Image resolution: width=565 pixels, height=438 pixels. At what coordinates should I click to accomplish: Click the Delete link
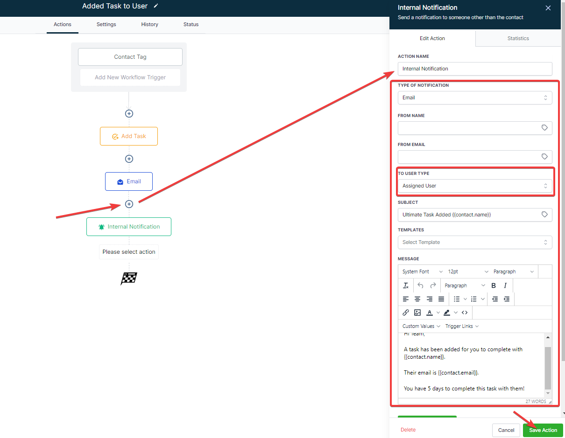click(408, 430)
